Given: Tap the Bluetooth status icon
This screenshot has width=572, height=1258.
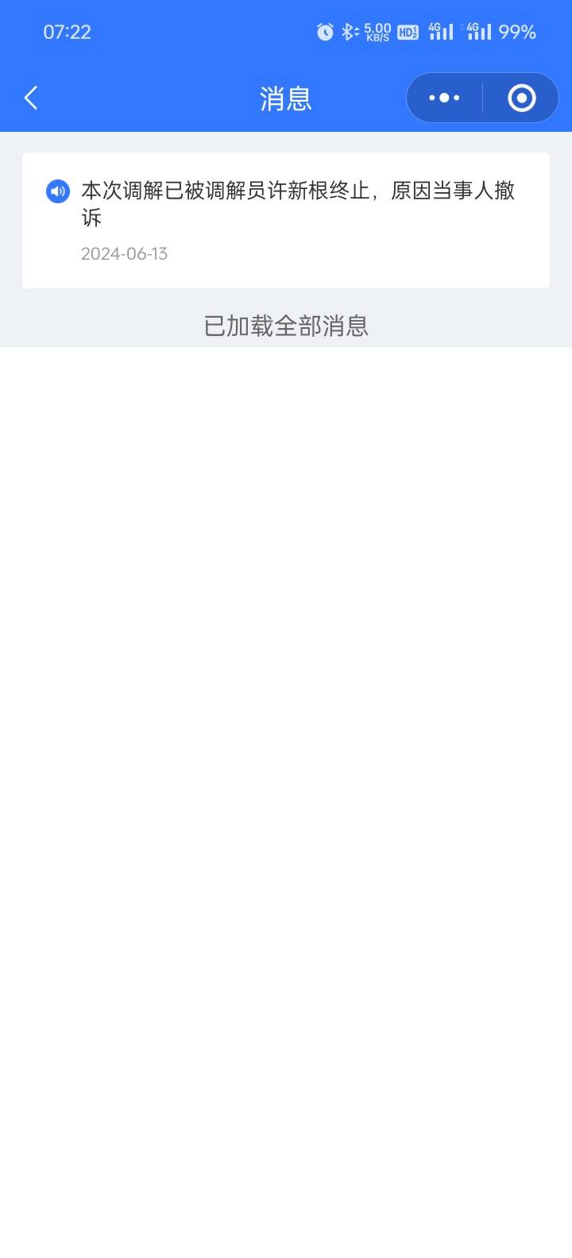Looking at the screenshot, I should 350,32.
